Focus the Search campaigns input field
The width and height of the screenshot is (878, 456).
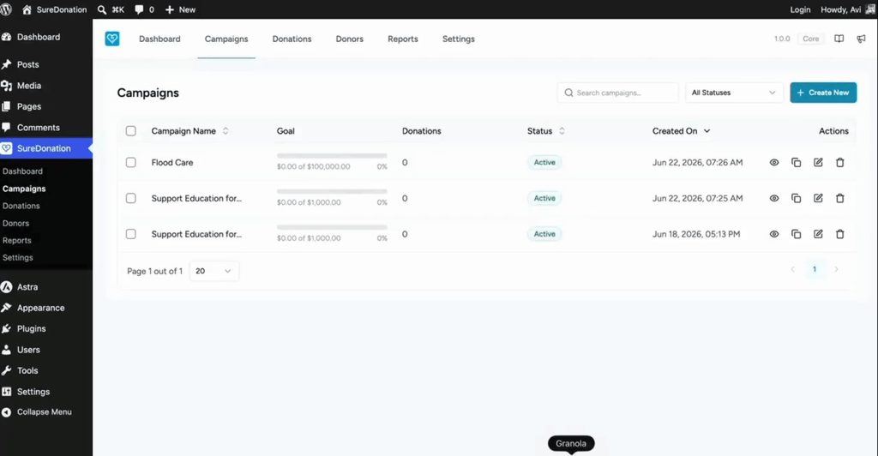click(x=617, y=93)
